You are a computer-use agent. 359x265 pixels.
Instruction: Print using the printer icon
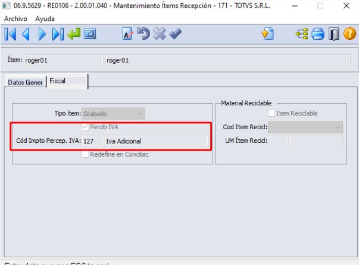[x=318, y=34]
